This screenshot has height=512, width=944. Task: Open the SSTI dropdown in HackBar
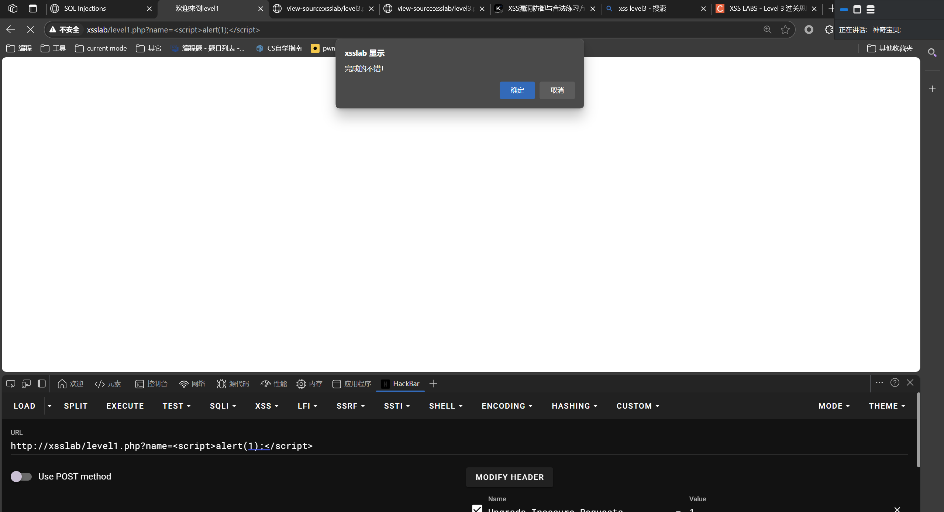tap(397, 406)
